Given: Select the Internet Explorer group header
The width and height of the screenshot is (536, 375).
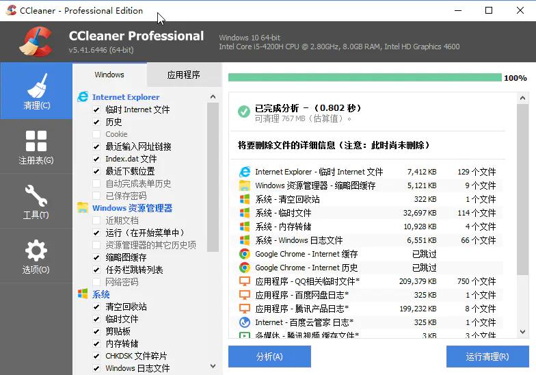Looking at the screenshot, I should 126,97.
